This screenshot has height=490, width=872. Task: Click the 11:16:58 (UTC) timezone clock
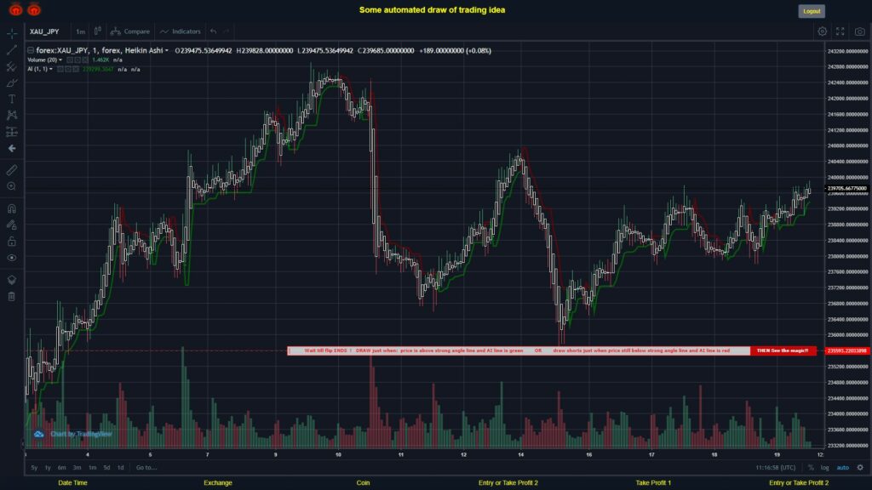(775, 468)
